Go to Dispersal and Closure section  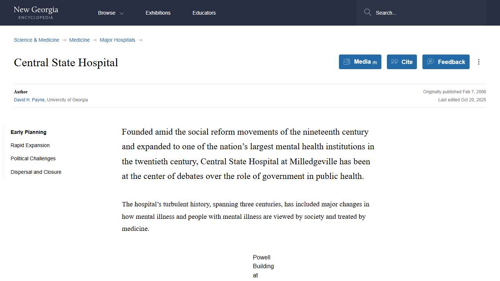click(36, 172)
